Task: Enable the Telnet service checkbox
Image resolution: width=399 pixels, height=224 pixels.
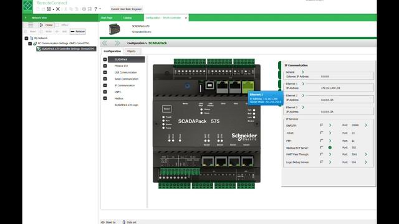Action: coord(322,133)
